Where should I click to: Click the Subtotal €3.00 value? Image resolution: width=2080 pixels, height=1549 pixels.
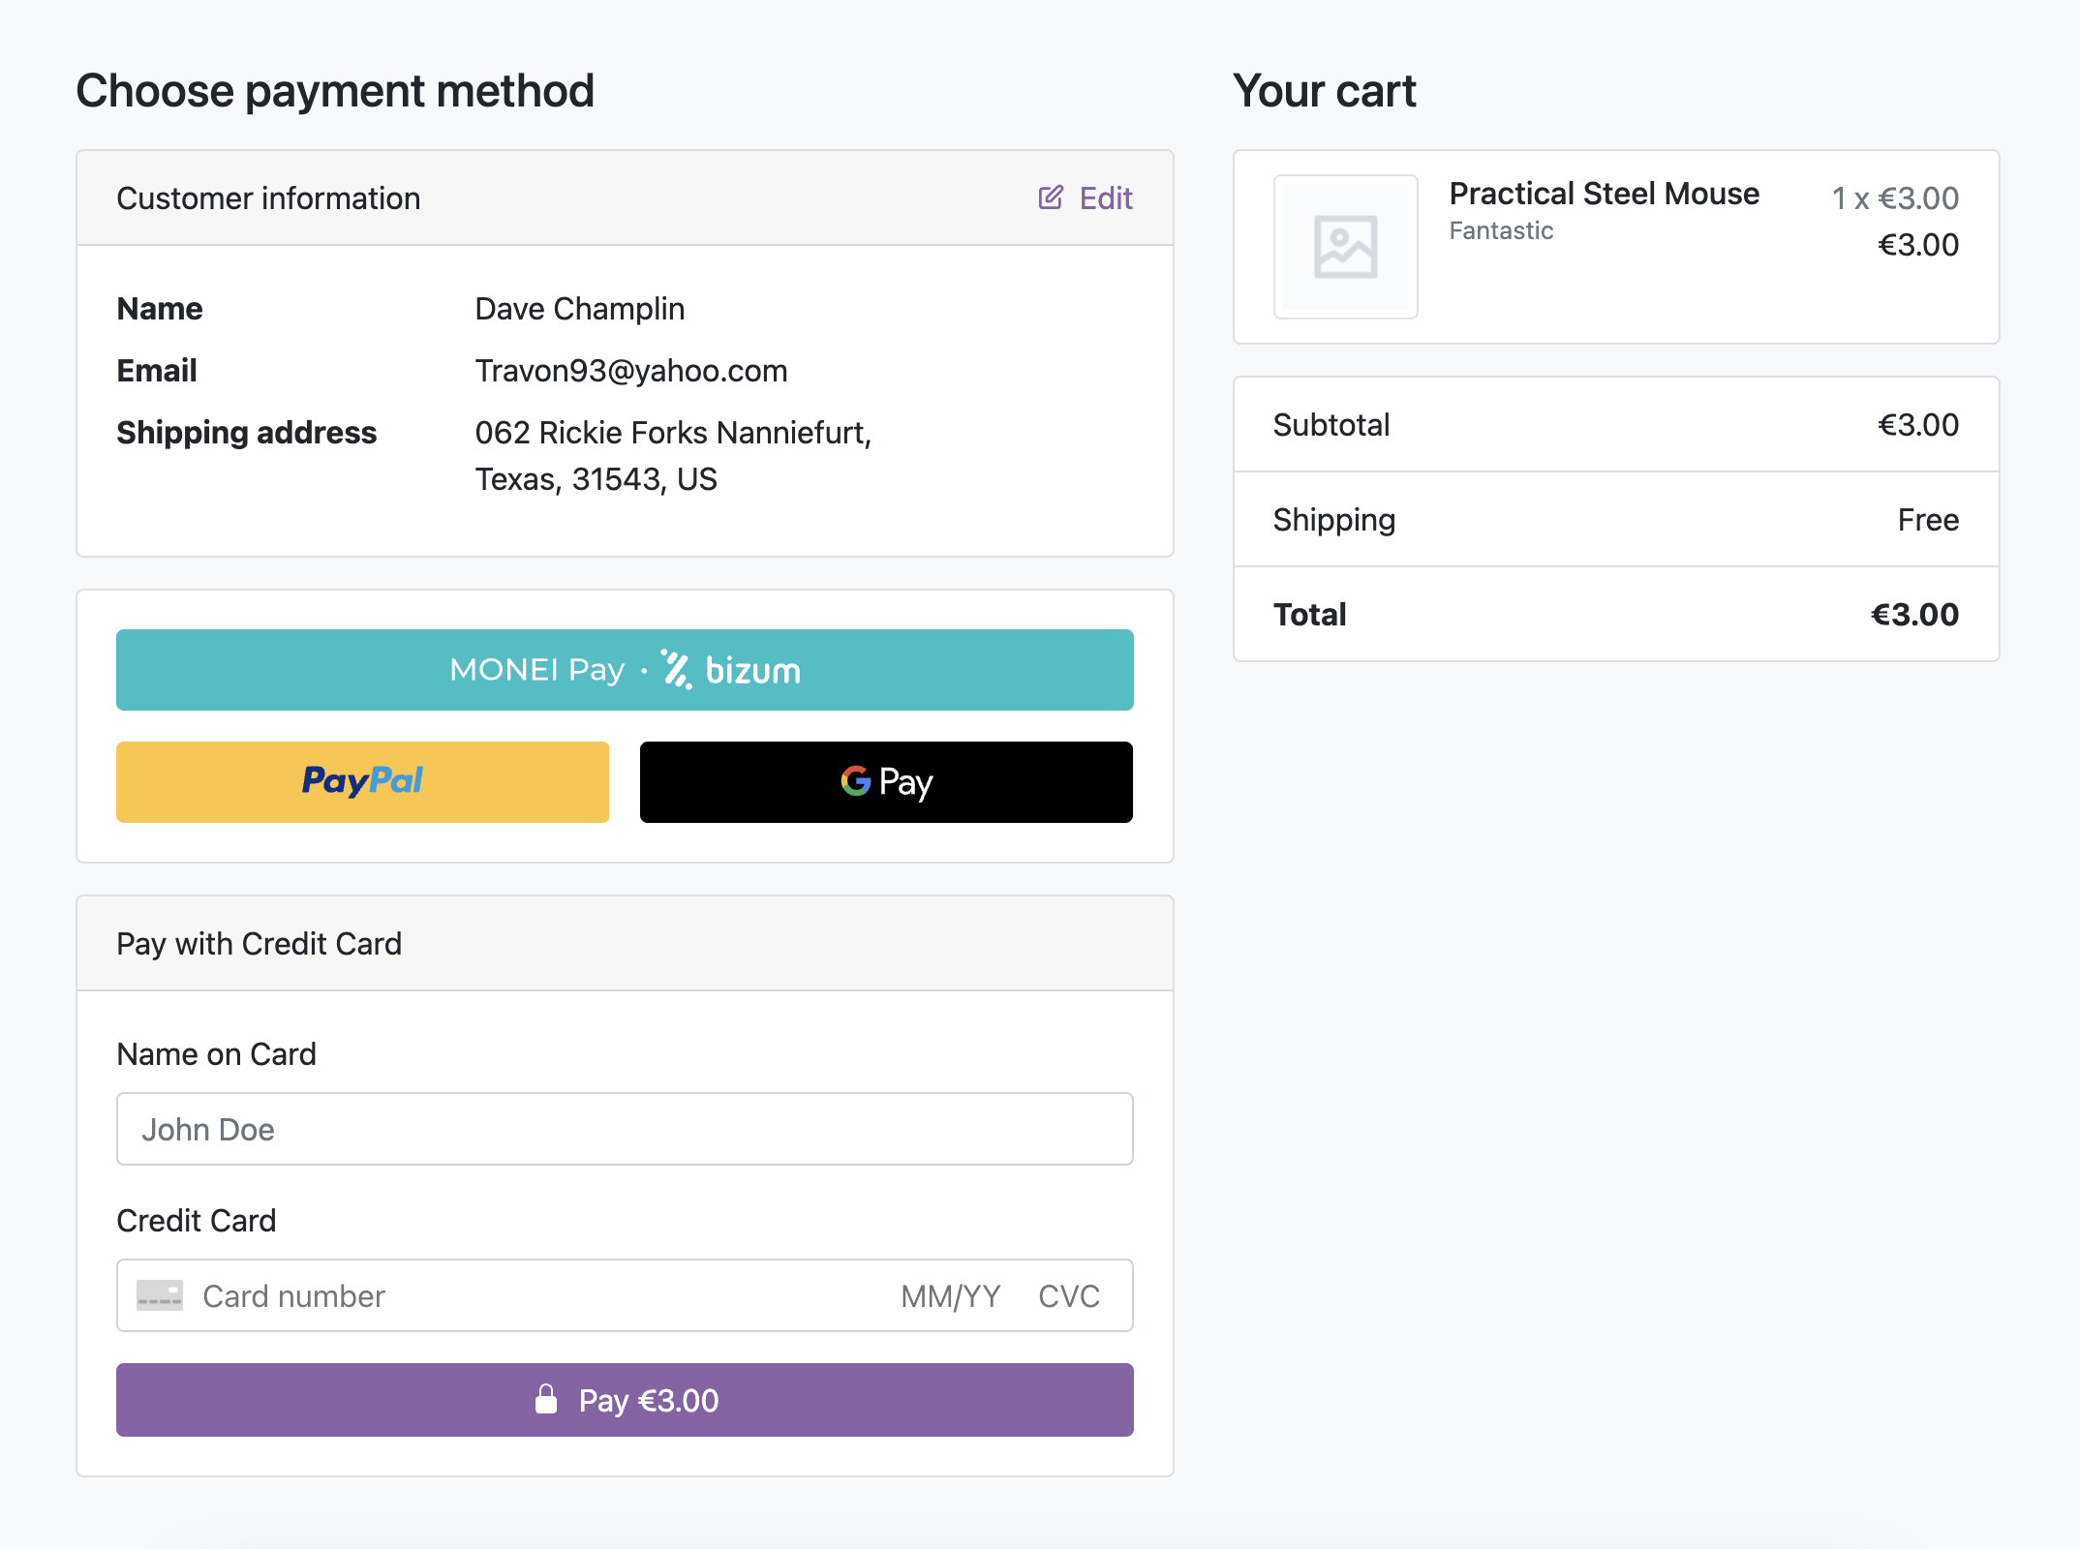(1918, 425)
